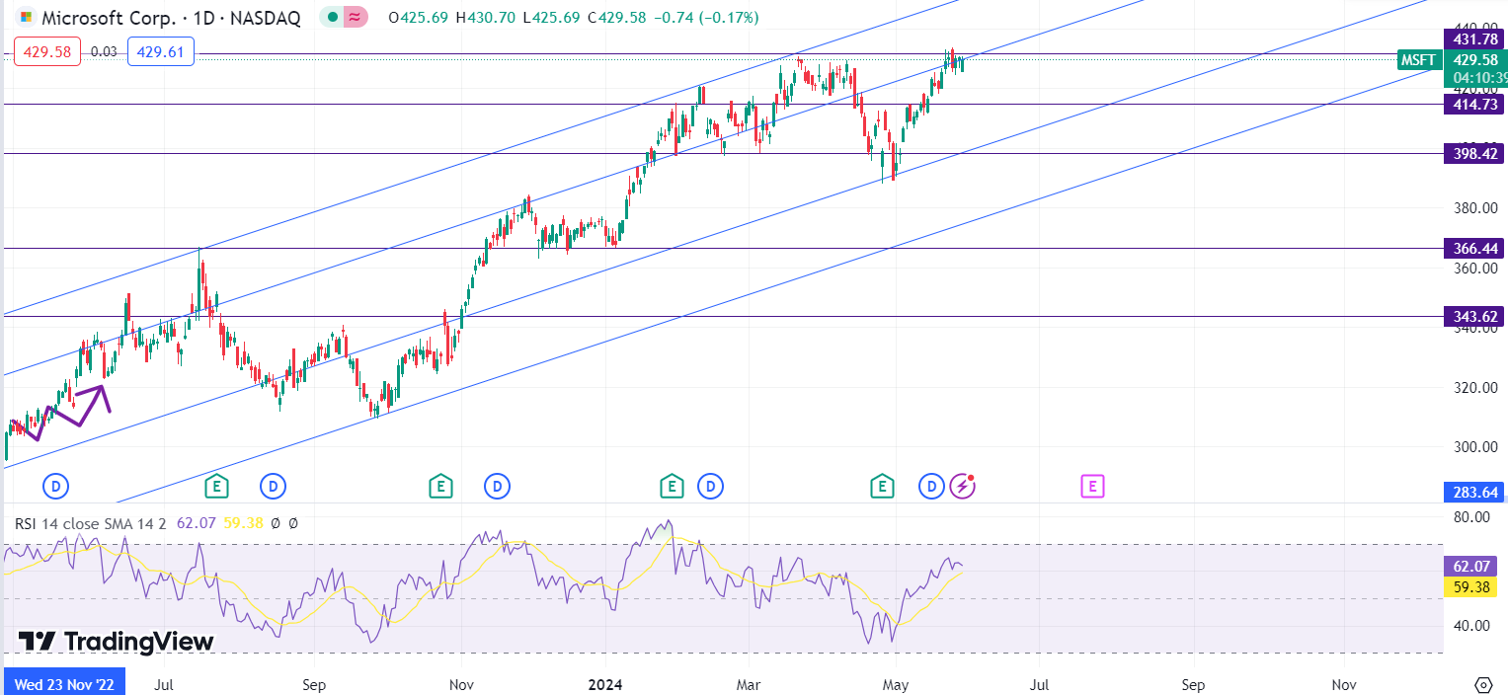Open the Microsoft Corp. · 1D · NASDAQ symbol title
Image resolution: width=1508 pixels, height=695 pixels.
coord(171,18)
